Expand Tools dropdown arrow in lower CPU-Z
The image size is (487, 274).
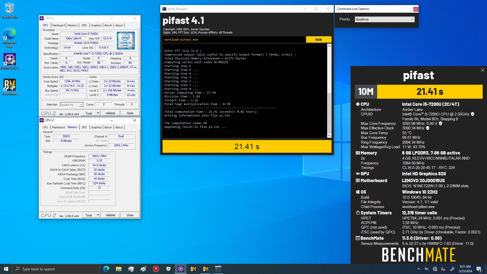point(98,215)
